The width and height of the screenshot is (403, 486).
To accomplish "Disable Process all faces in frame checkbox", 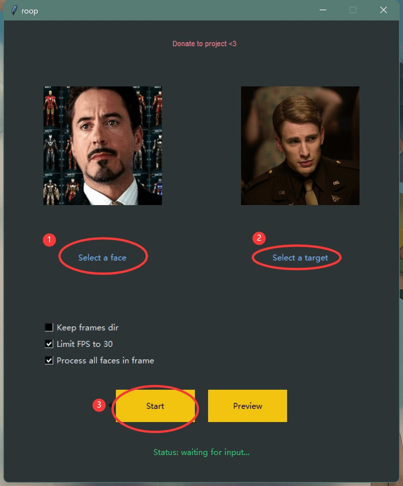I will [49, 360].
